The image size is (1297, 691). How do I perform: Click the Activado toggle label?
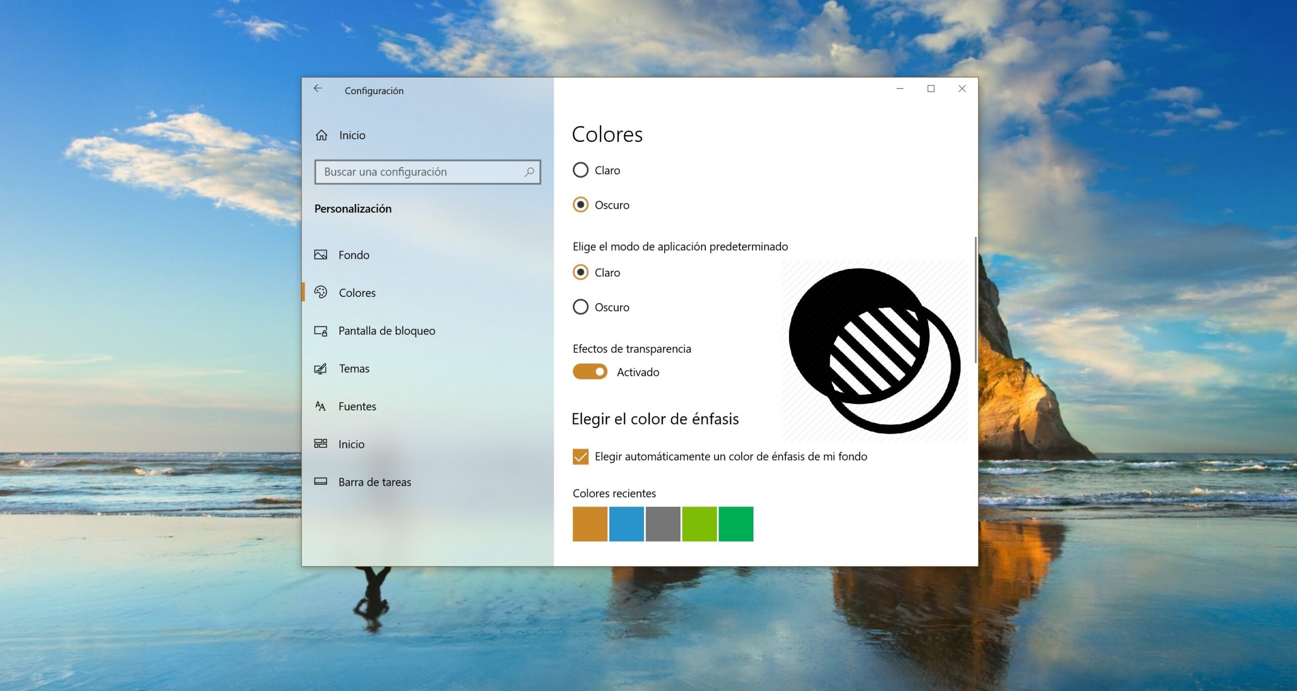coord(638,372)
